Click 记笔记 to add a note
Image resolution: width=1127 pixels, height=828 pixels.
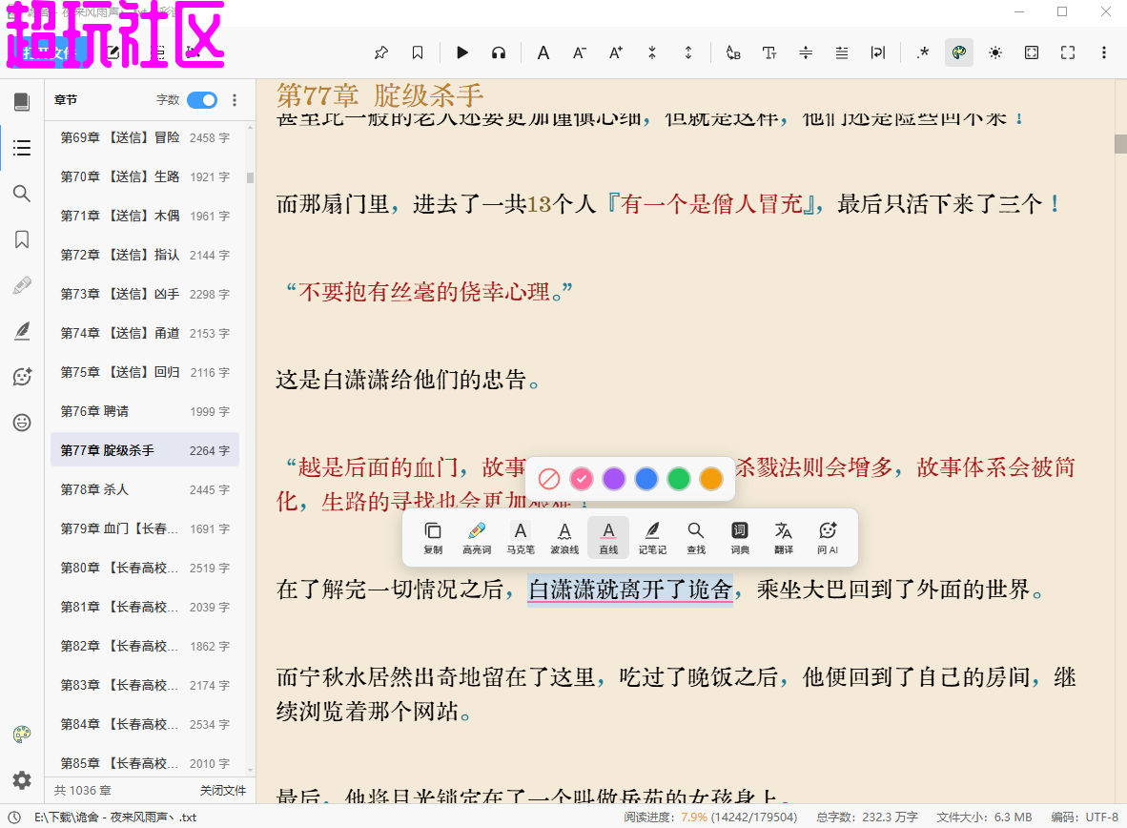pos(652,537)
